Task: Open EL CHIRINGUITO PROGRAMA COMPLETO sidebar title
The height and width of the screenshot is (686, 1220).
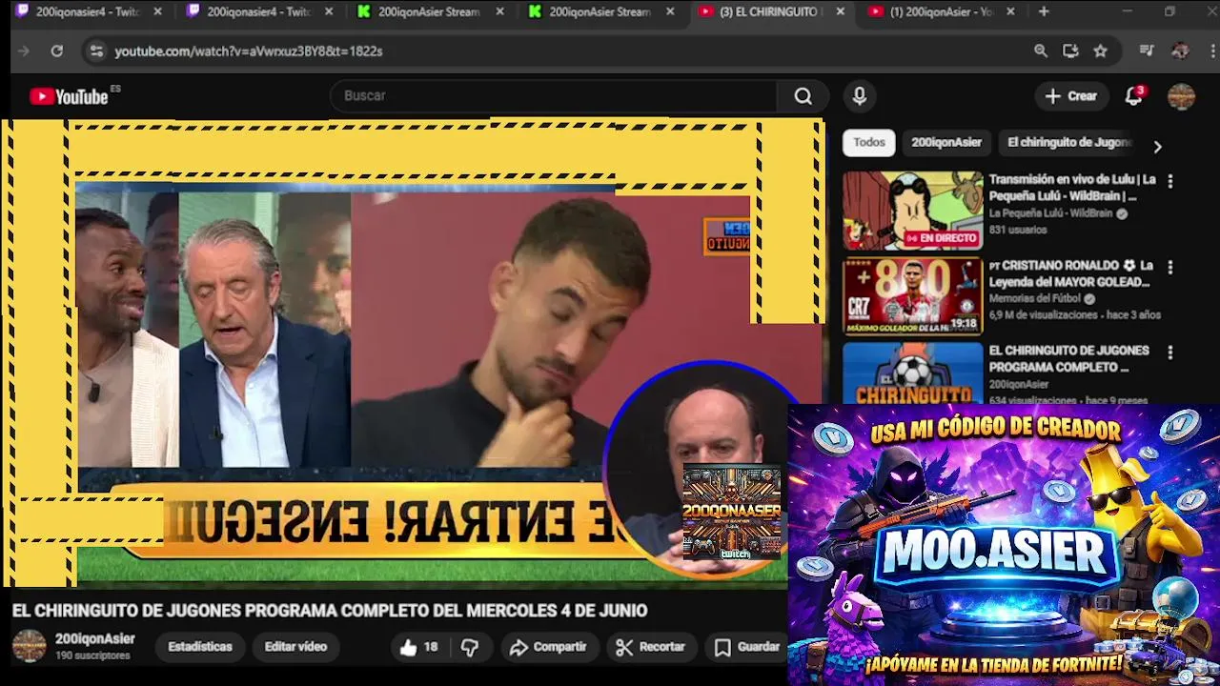Action: click(1068, 358)
